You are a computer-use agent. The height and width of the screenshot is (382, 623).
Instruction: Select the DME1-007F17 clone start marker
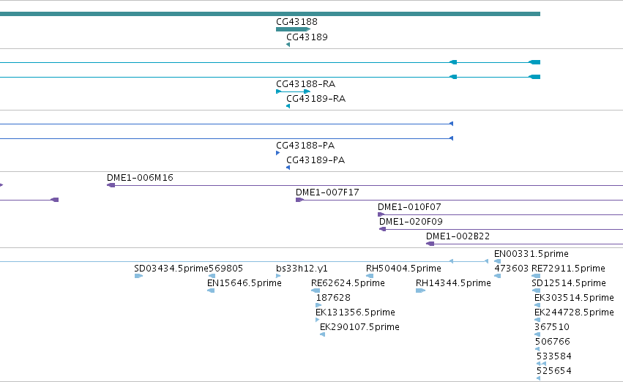coord(299,200)
